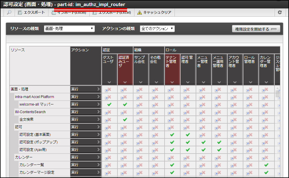Viewport: 289px width, 178px height.
Task: Revoke テナント管理者 permission on 認可設定 (基本画面)
Action: coord(172,134)
